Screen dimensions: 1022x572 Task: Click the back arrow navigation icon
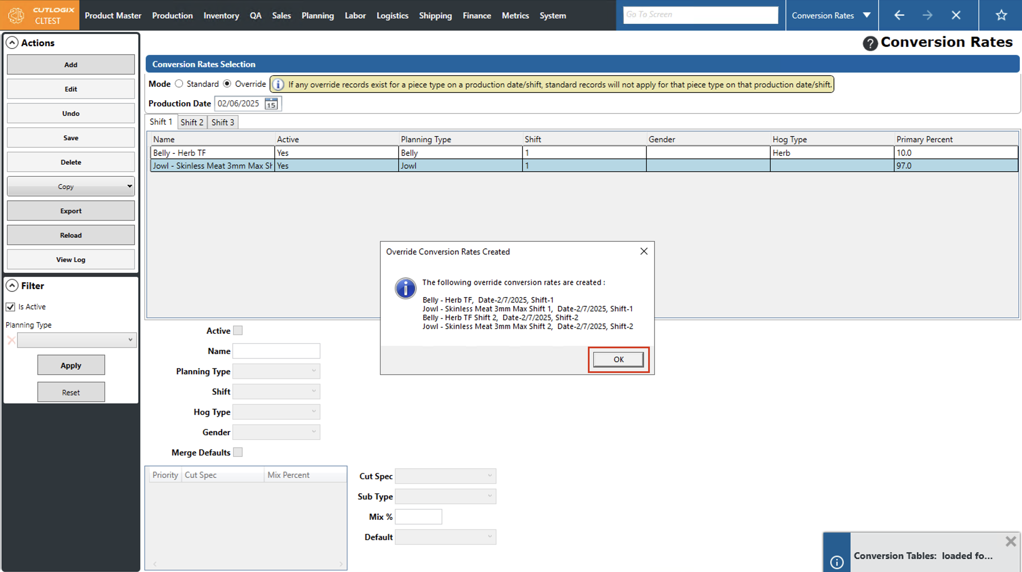point(899,16)
